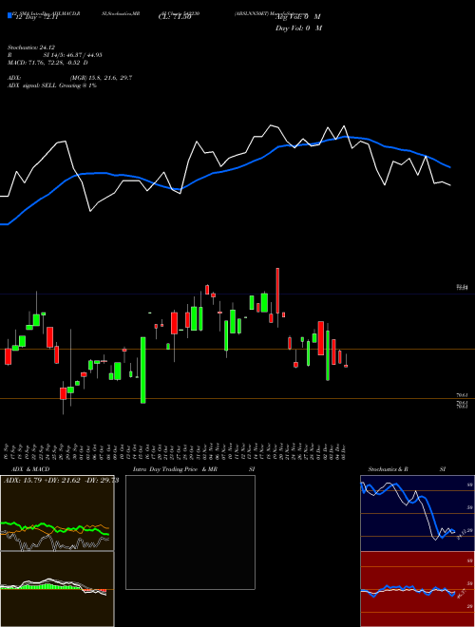Click the empty Intra Day Trading Price panel
This screenshot has width=475, height=627.
(x=190, y=532)
